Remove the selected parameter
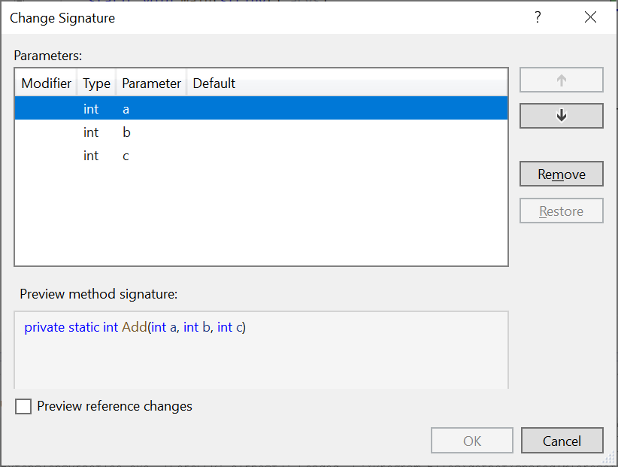The height and width of the screenshot is (467, 618). coord(562,174)
